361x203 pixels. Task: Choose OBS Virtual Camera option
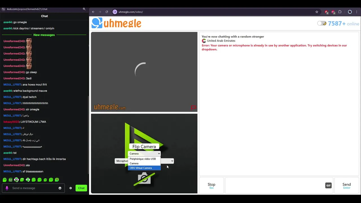coord(144,168)
